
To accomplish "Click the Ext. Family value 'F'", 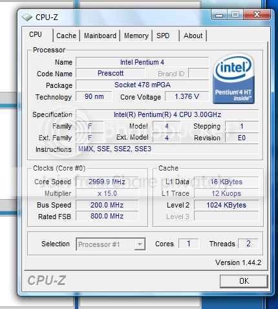I will [x=90, y=138].
